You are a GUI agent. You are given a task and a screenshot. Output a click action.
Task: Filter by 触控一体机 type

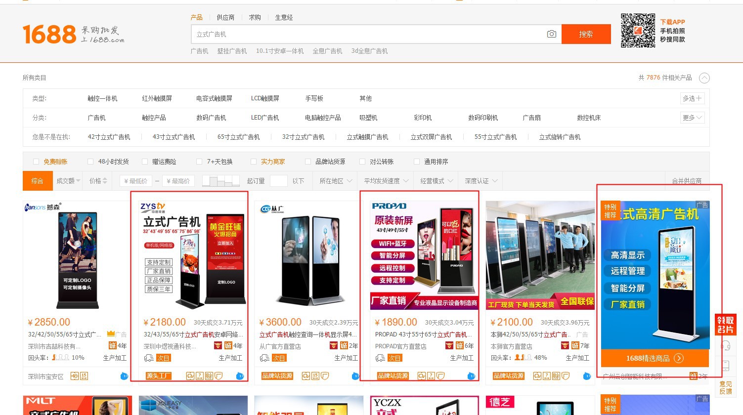(x=102, y=98)
